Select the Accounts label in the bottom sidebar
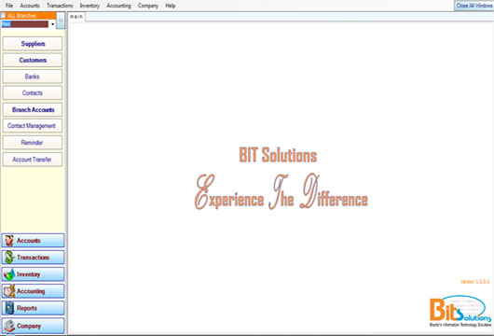The width and height of the screenshot is (494, 336). (28, 241)
